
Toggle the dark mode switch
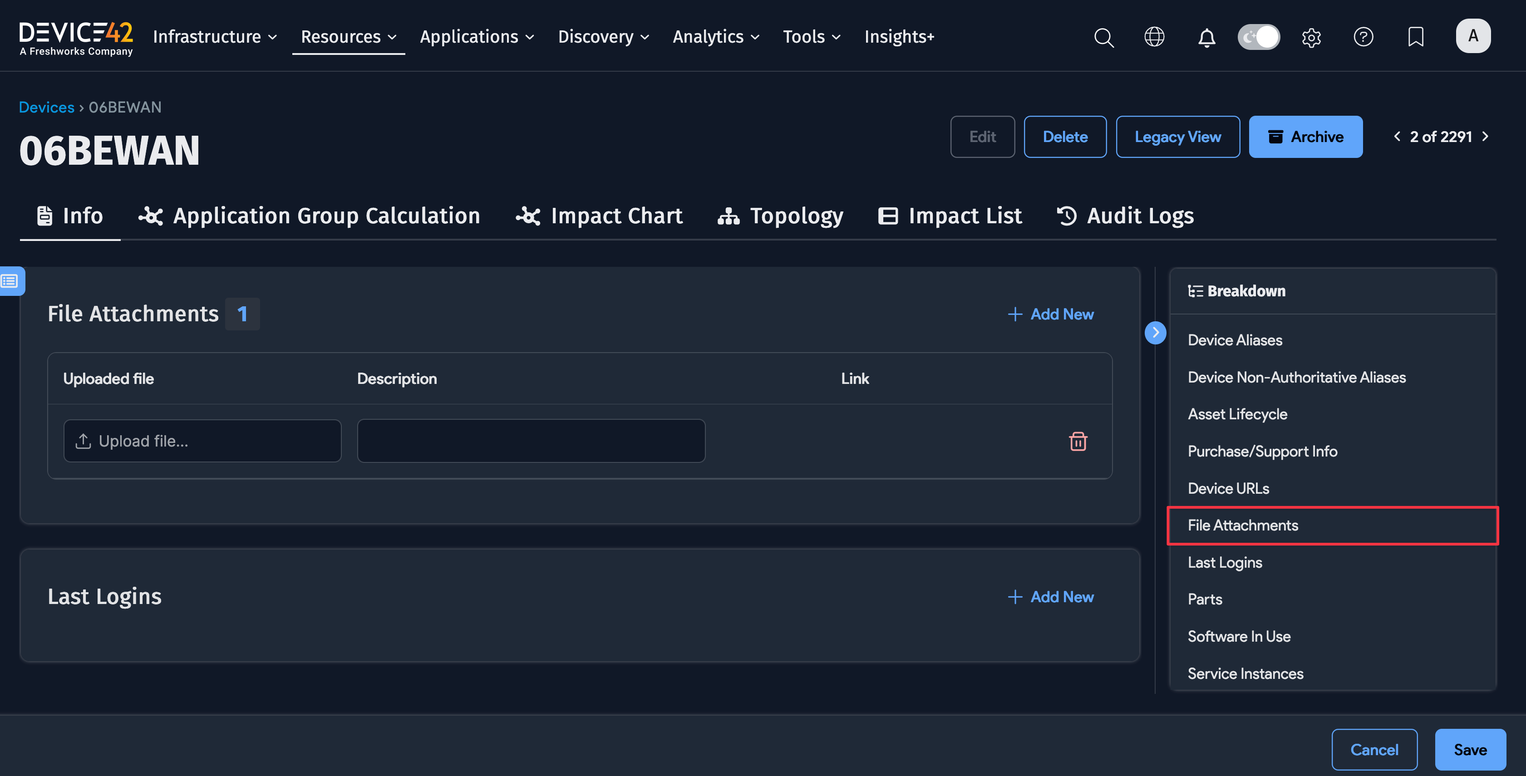tap(1258, 37)
